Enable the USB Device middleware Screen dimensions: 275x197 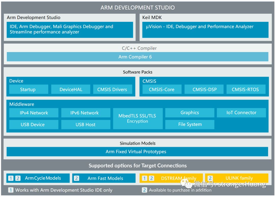(x=33, y=124)
